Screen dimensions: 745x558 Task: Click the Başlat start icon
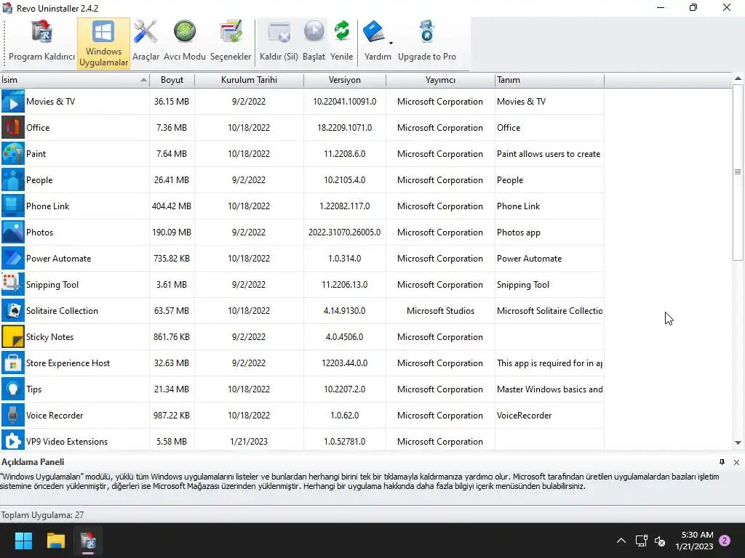314,32
